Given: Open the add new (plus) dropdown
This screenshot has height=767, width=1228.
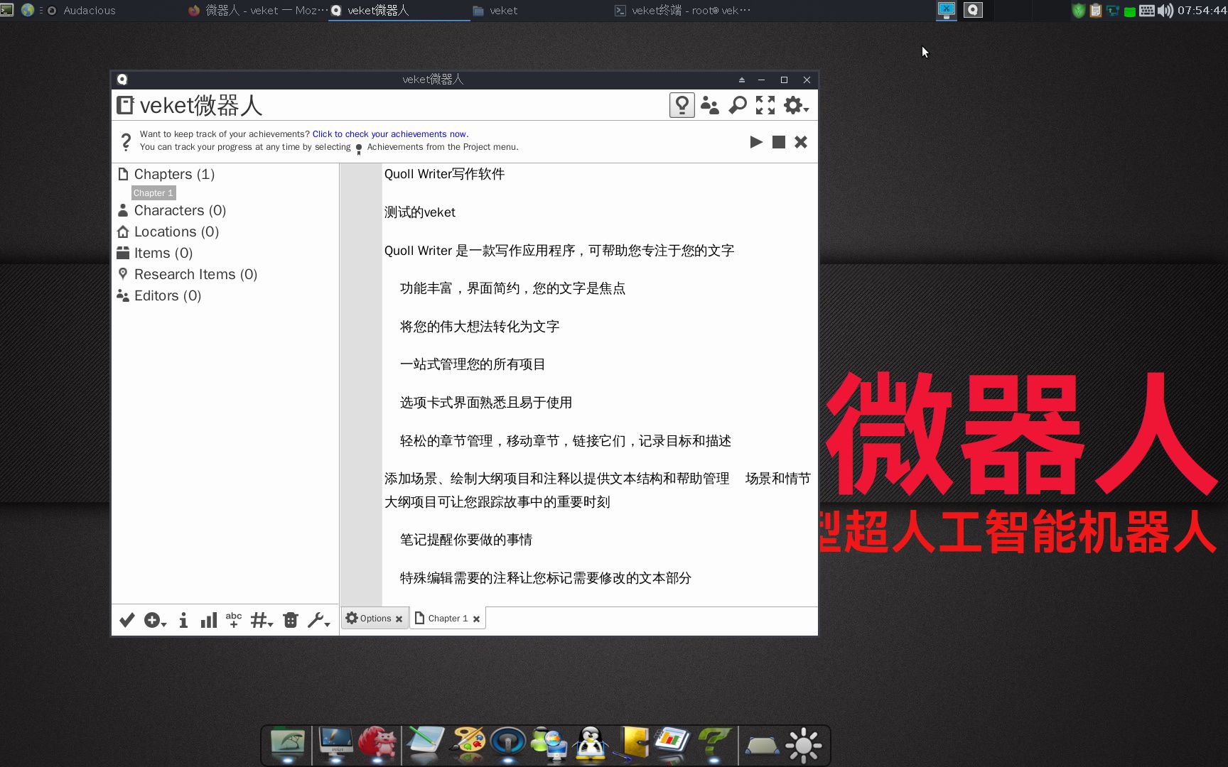Looking at the screenshot, I should click(x=155, y=620).
